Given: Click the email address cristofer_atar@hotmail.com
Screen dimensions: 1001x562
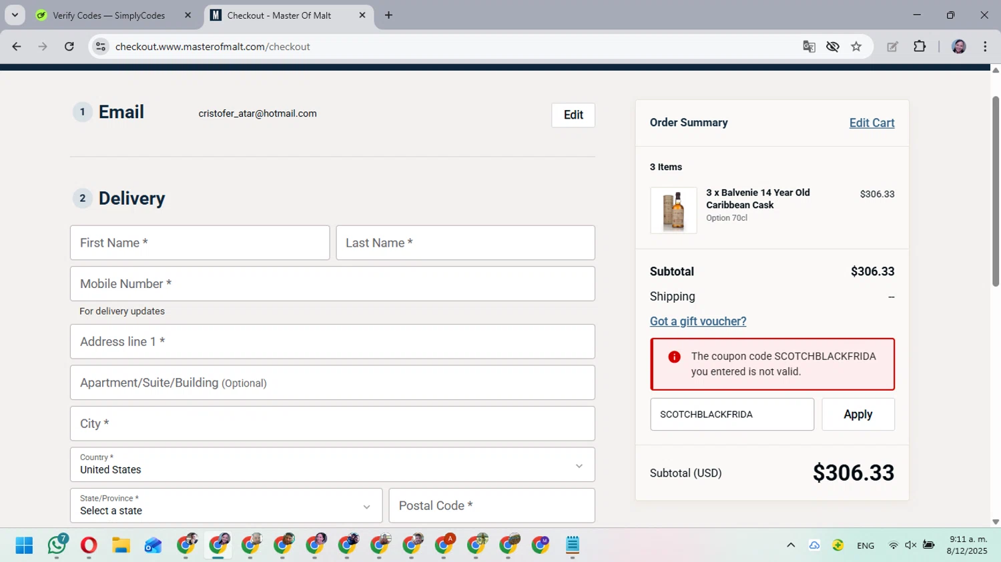Looking at the screenshot, I should (x=258, y=113).
